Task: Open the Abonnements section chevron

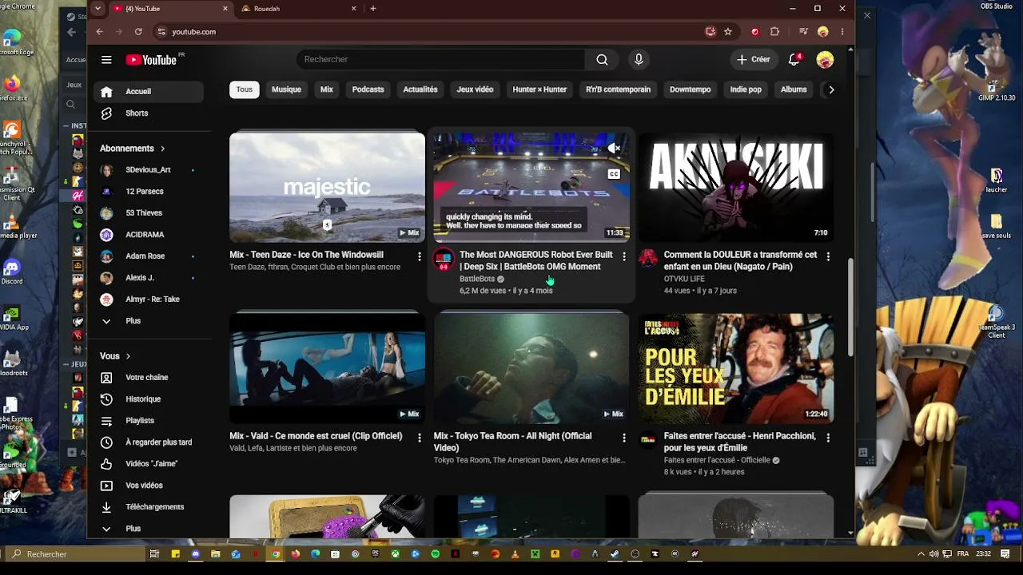Action: tap(162, 149)
